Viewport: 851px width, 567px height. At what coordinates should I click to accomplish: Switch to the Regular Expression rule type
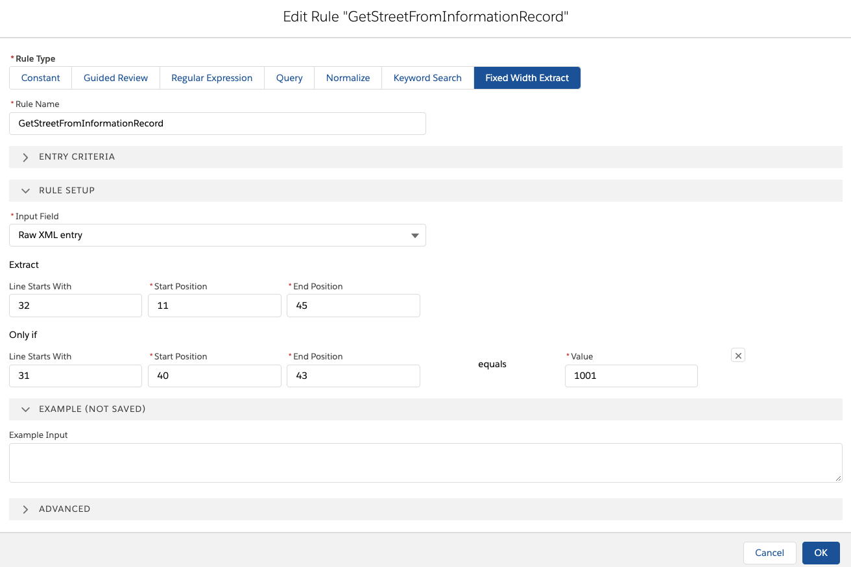click(x=211, y=77)
